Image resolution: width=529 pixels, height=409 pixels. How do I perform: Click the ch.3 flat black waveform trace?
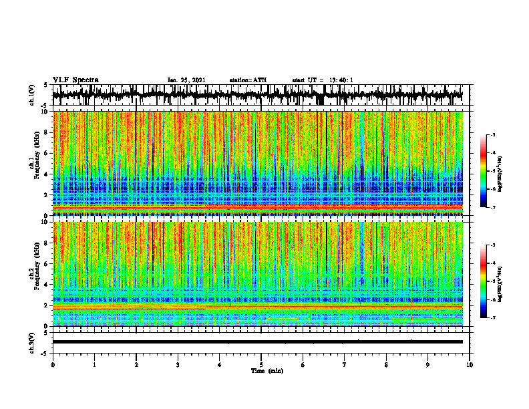pos(257,342)
